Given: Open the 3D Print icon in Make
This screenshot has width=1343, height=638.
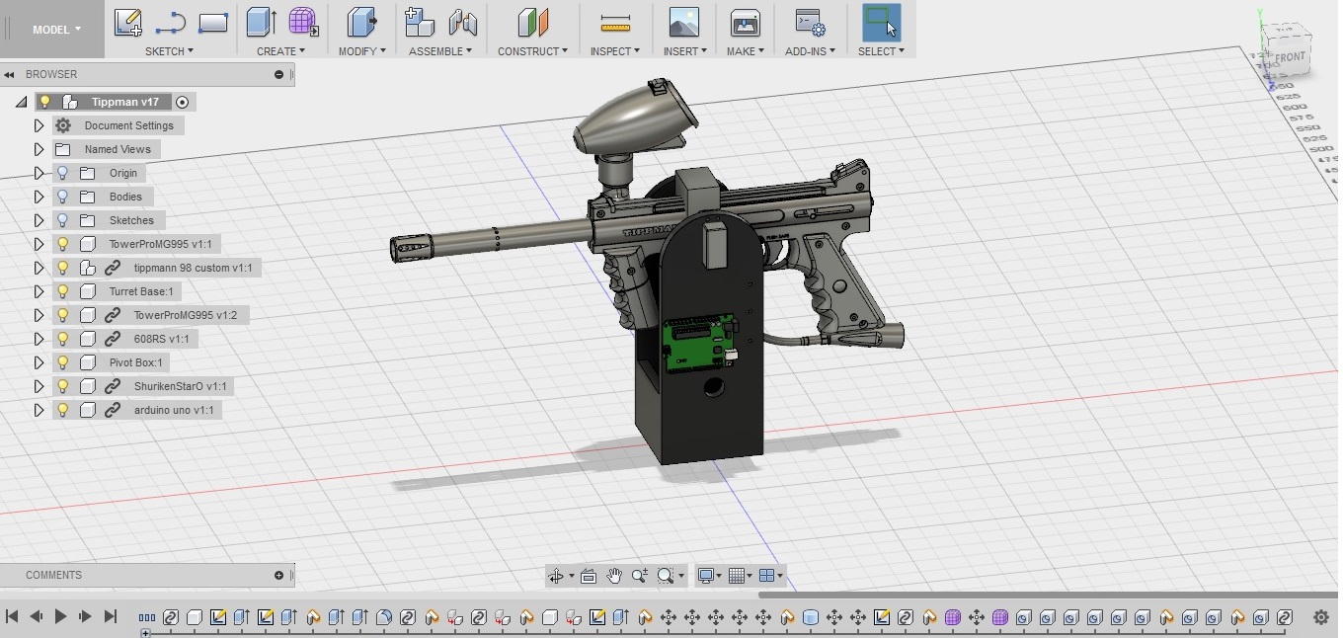Looking at the screenshot, I should click(x=745, y=22).
